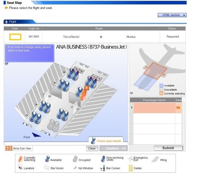This screenshot has width=207, height=177.
Task: Click the Sky Vision legend icon
Action: coord(47,167)
